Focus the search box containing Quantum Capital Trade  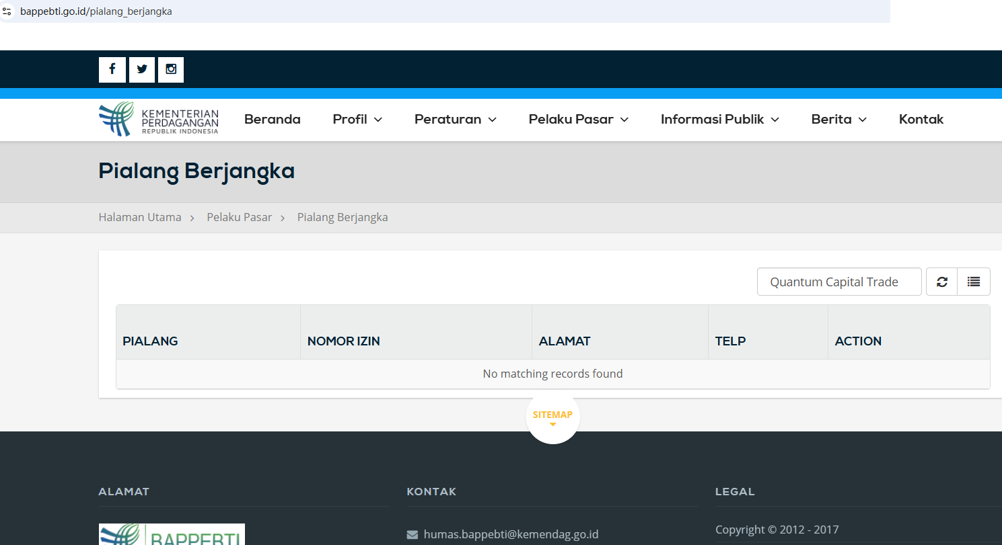(839, 282)
